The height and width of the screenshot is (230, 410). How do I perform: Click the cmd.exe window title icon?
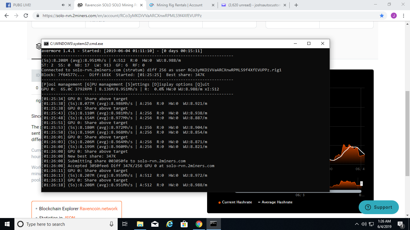(x=46, y=43)
